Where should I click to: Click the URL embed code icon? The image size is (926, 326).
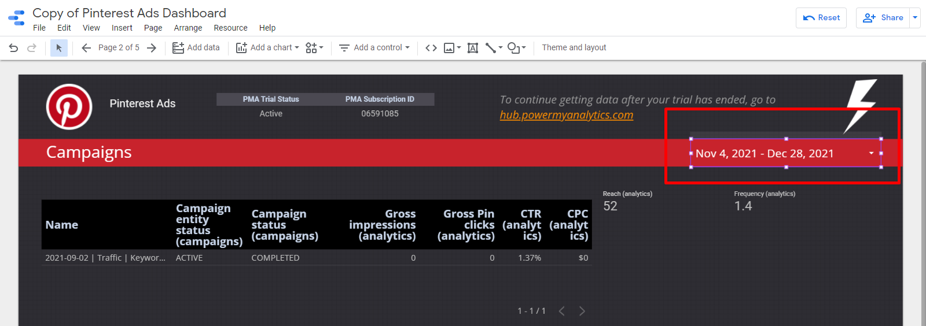[x=431, y=48]
